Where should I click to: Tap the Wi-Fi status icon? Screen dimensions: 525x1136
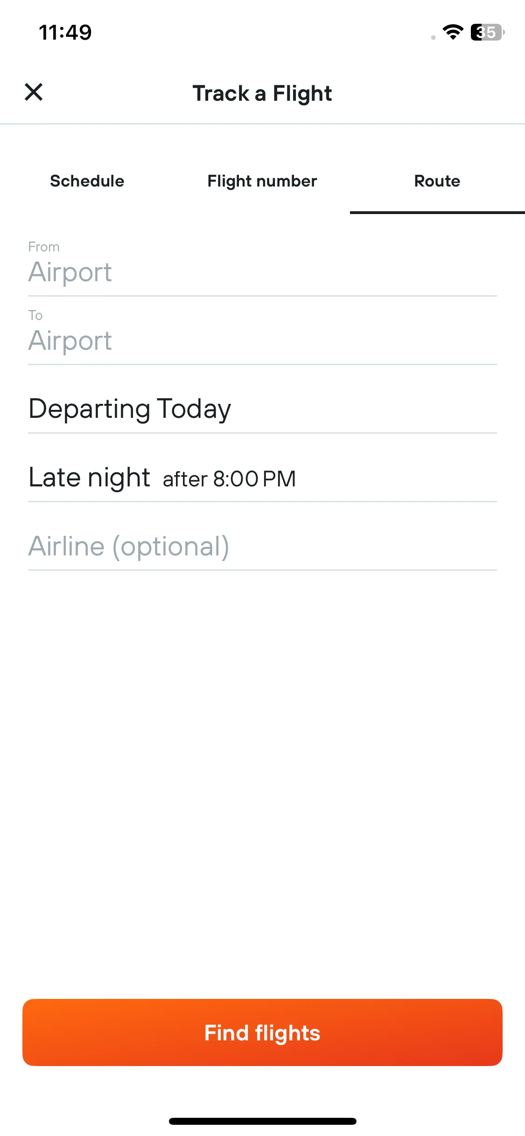pyautogui.click(x=453, y=32)
